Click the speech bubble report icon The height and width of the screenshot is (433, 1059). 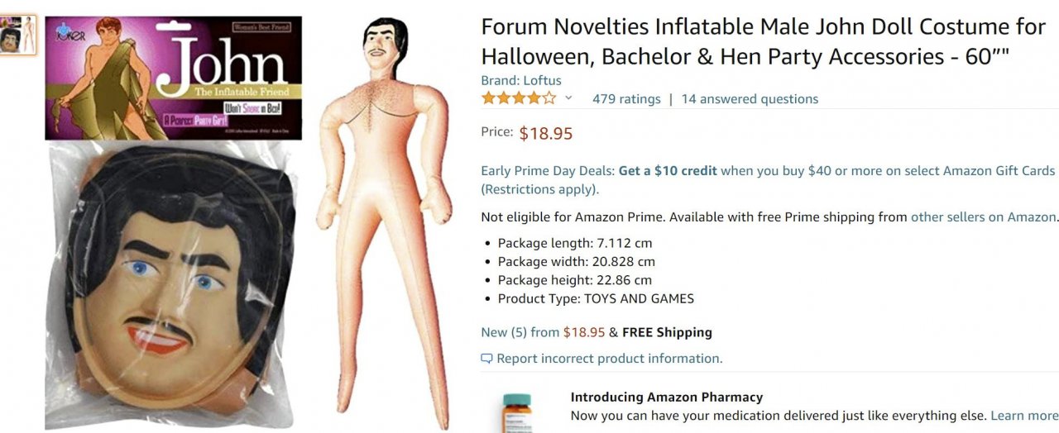tap(486, 359)
